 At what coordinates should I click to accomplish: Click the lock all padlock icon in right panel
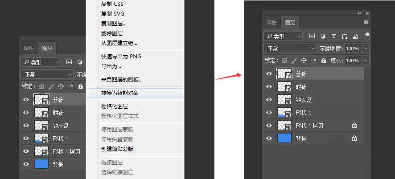pos(324,60)
